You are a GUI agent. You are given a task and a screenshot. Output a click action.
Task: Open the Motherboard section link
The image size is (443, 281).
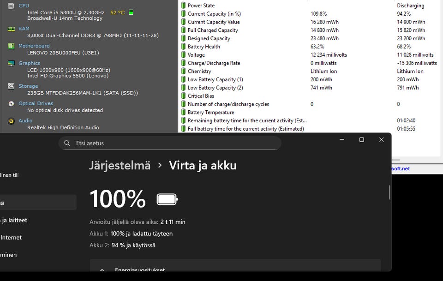(x=34, y=46)
